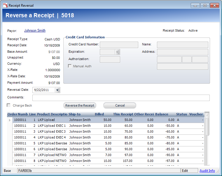Click the row indicator arrow on first grid row

tap(10, 120)
